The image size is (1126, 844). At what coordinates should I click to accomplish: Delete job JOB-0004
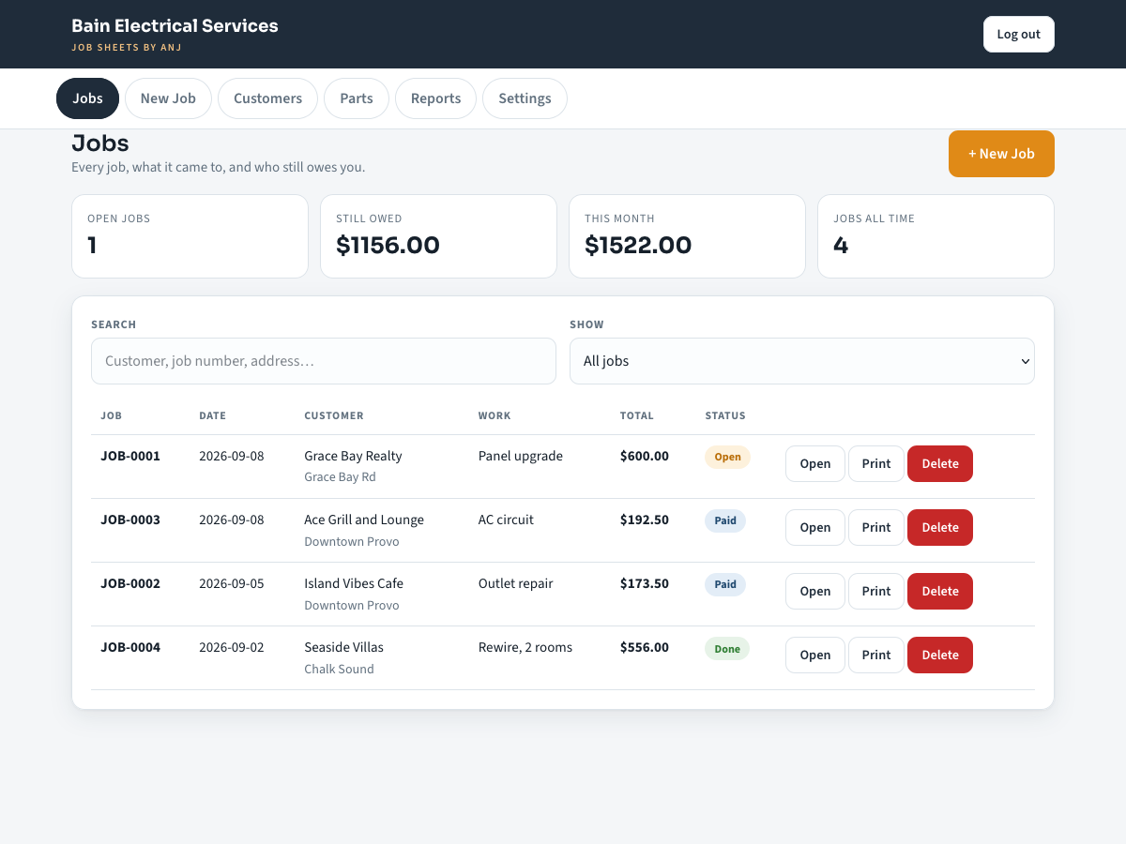click(940, 655)
